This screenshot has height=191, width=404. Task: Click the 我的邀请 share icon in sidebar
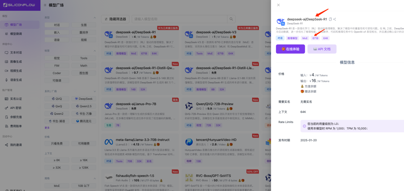(6, 145)
